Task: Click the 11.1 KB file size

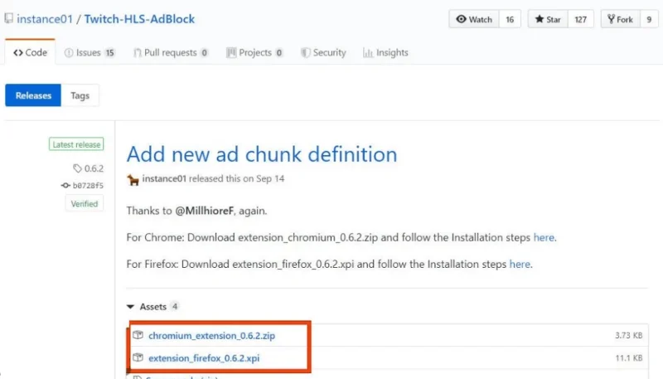Action: tap(629, 357)
